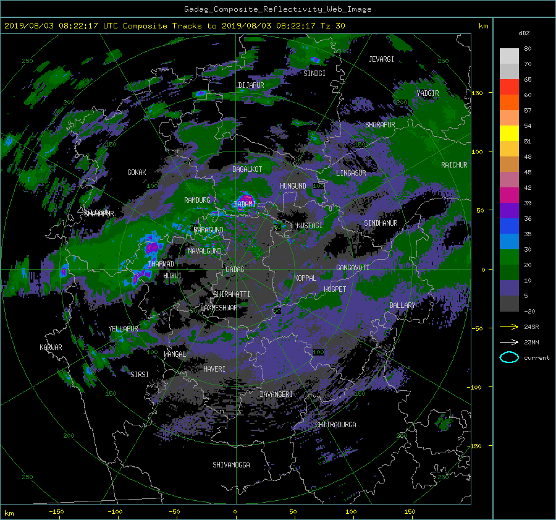Click the KOPPAL town label
556x520 pixels.
pyautogui.click(x=305, y=278)
